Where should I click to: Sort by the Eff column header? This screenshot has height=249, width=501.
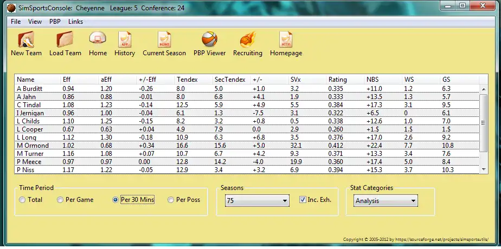tap(79, 80)
